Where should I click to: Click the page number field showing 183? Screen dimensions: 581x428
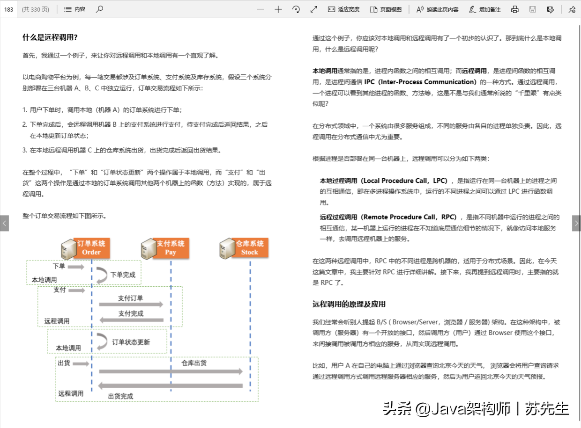(8, 9)
